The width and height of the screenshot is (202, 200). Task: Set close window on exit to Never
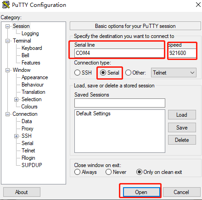[108, 172]
